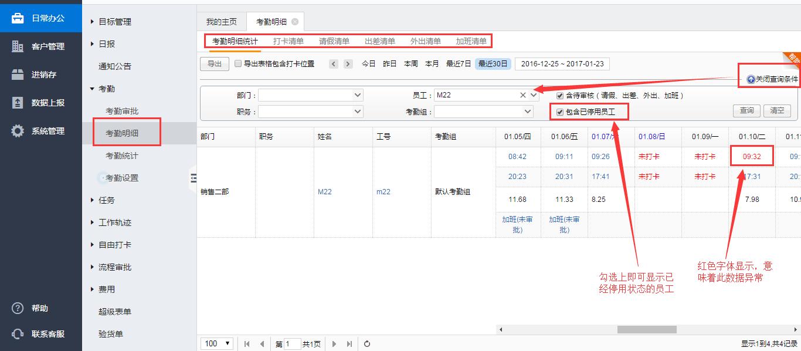Switch to the 打卡清单 tab

(x=289, y=41)
